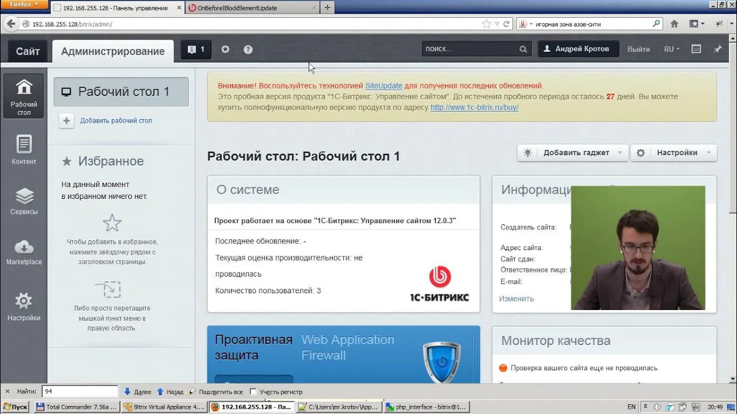737x414 pixels.
Task: Click the search magnifier icon in admin search
Action: pos(523,49)
